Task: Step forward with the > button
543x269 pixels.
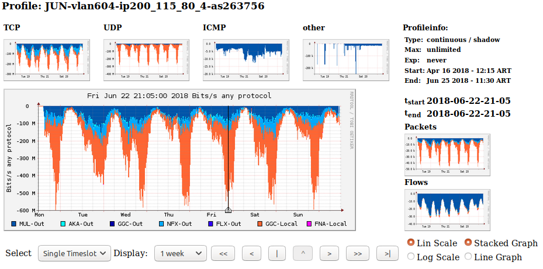Action: point(330,253)
